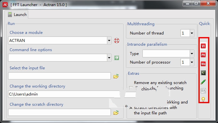Expand the Command line options dropdown
This screenshot has width=218, height=123.
point(109,58)
